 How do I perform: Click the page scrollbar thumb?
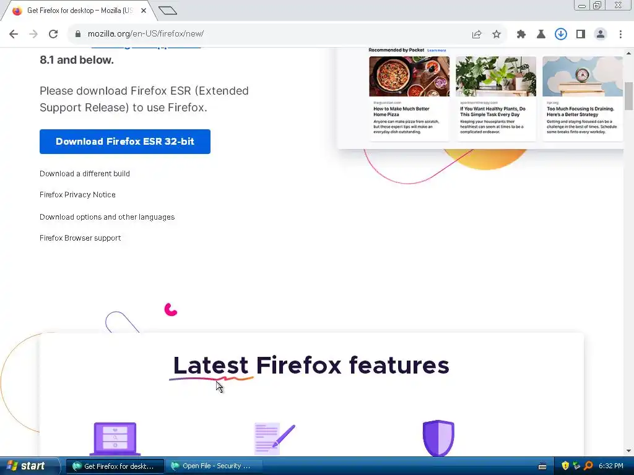click(x=628, y=96)
